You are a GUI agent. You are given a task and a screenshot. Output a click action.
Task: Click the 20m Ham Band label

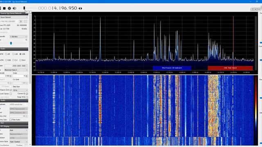230,68
